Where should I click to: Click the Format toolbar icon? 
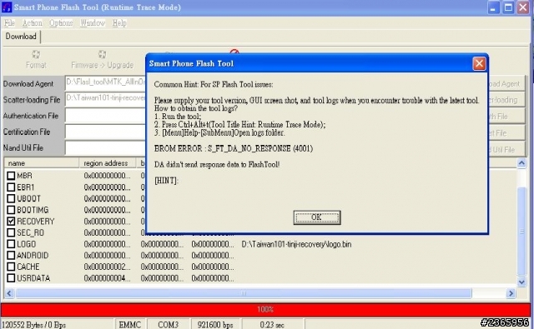[x=36, y=54]
